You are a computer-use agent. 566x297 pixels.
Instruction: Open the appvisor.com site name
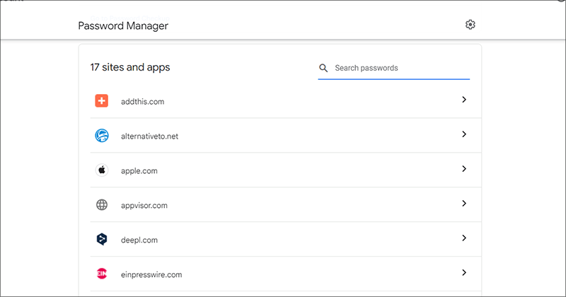click(x=144, y=206)
